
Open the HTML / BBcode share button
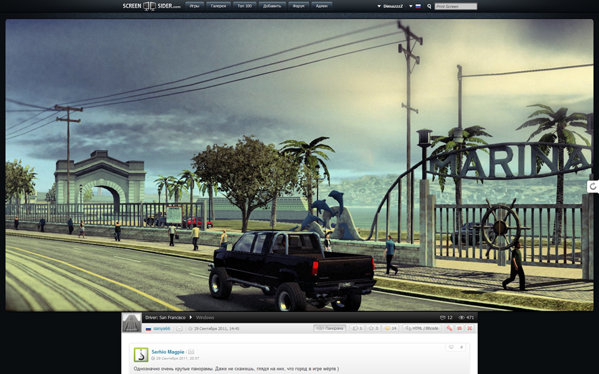(x=422, y=328)
